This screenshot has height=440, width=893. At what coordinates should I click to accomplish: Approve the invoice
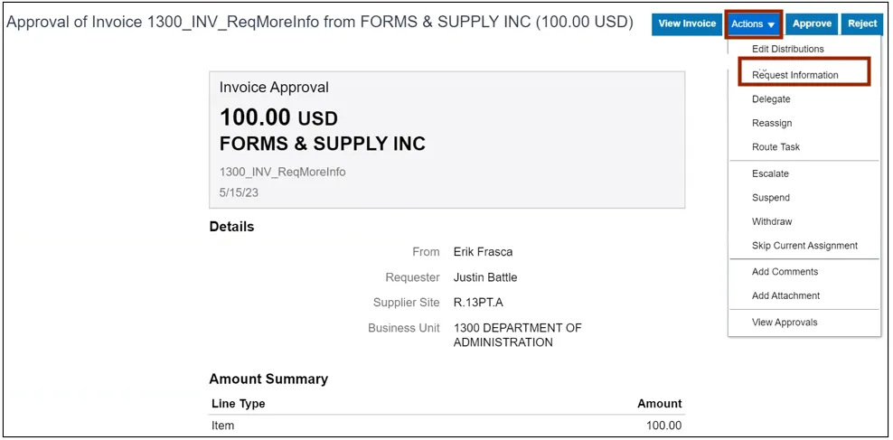[x=812, y=24]
